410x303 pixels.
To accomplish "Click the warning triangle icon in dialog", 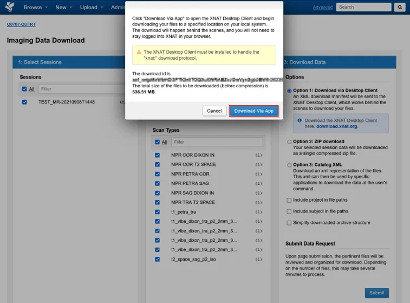I will (139, 52).
